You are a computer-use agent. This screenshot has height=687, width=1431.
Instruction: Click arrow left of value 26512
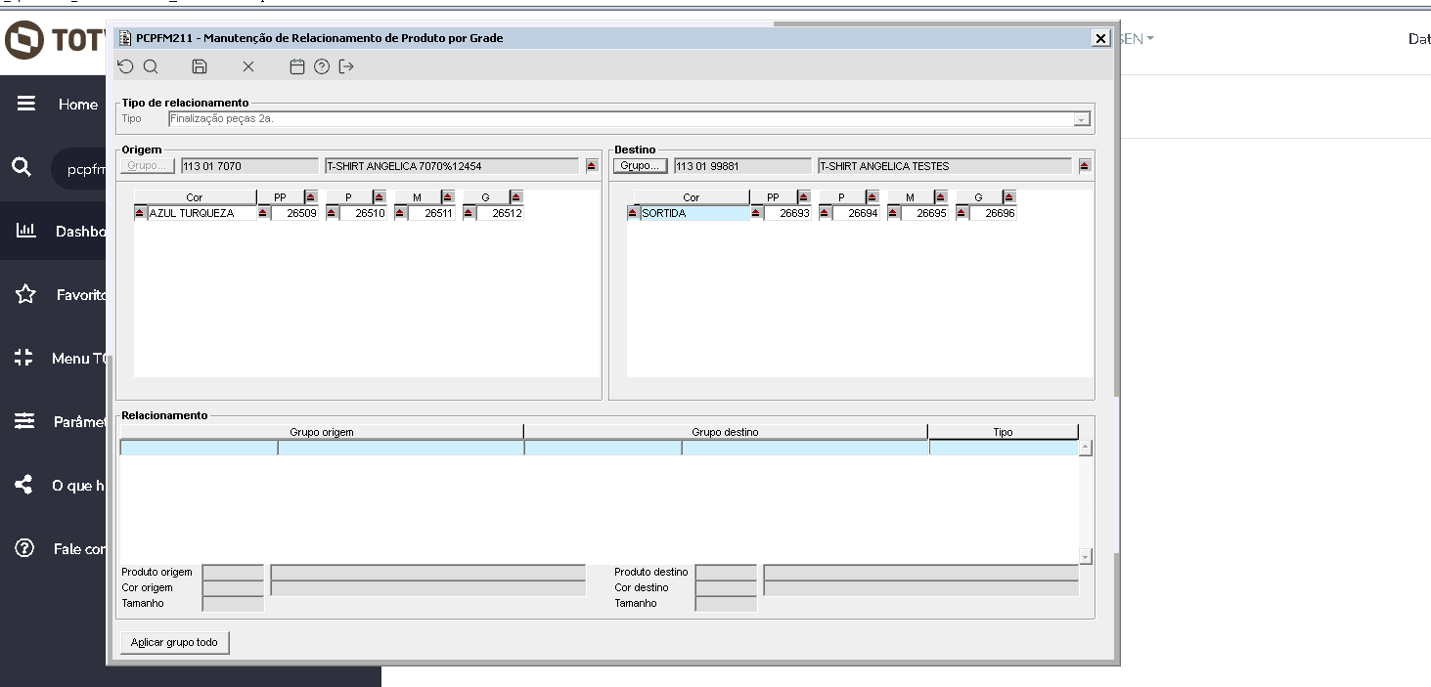pyautogui.click(x=469, y=213)
